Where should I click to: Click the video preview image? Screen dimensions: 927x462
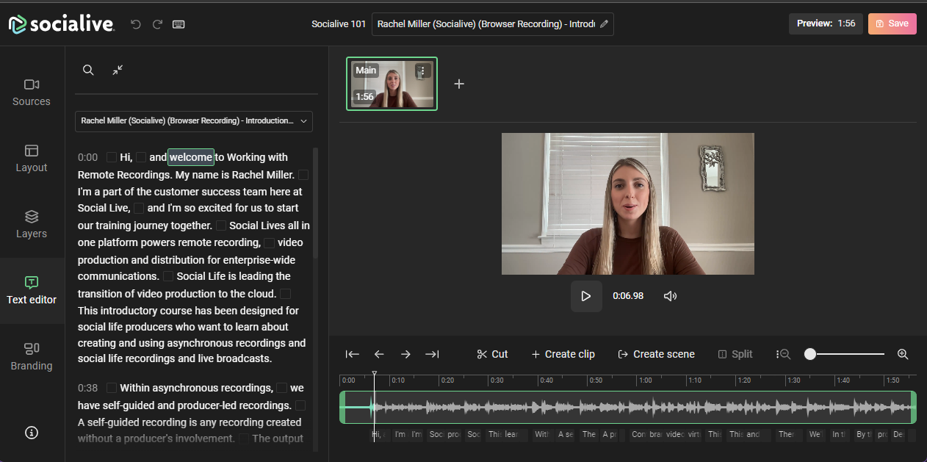point(628,203)
